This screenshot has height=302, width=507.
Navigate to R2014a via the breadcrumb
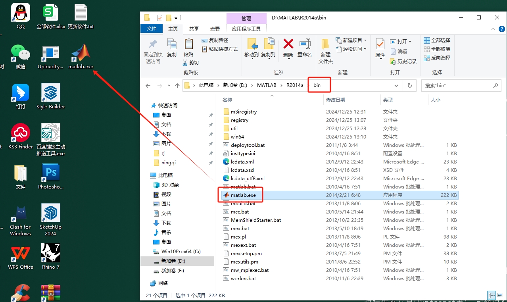pyautogui.click(x=294, y=85)
